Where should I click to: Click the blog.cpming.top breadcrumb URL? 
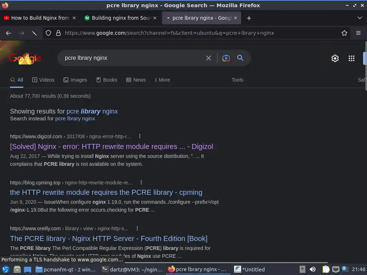click(x=71, y=182)
